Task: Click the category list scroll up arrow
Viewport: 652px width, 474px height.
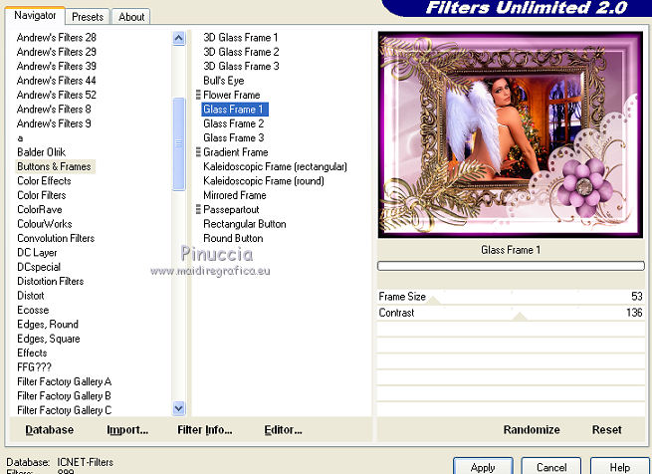Action: coord(179,38)
